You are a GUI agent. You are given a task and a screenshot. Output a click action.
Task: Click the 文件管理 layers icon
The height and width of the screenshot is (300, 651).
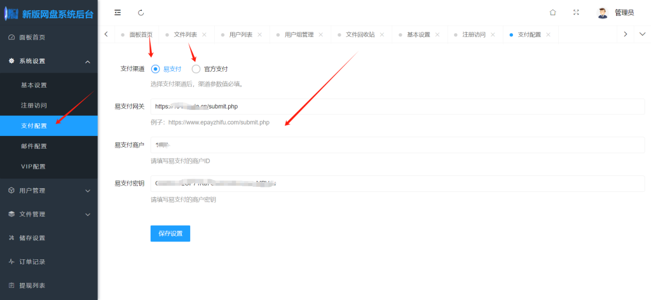[x=11, y=214]
